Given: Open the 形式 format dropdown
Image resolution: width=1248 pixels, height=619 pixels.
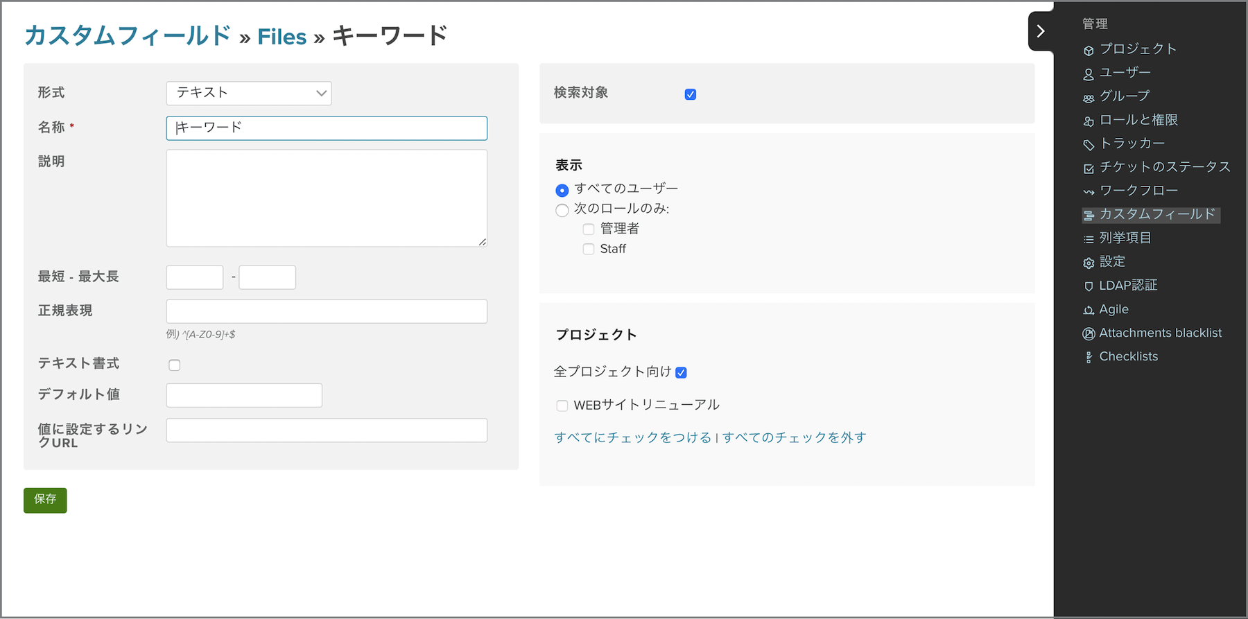Looking at the screenshot, I should (249, 93).
